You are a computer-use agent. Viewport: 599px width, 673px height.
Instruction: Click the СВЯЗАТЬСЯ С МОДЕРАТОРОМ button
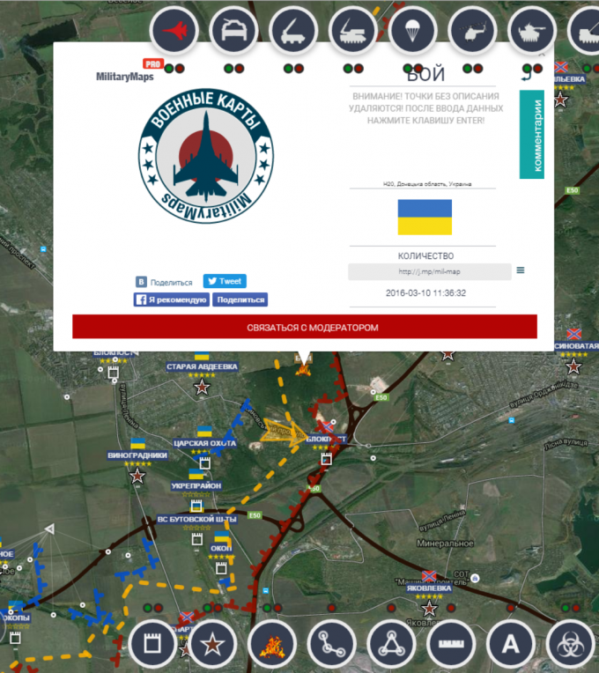pyautogui.click(x=305, y=327)
